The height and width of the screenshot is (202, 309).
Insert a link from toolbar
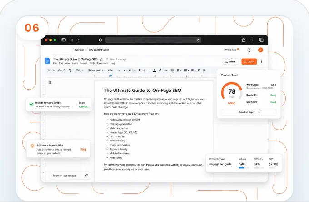pyautogui.click(x=167, y=70)
